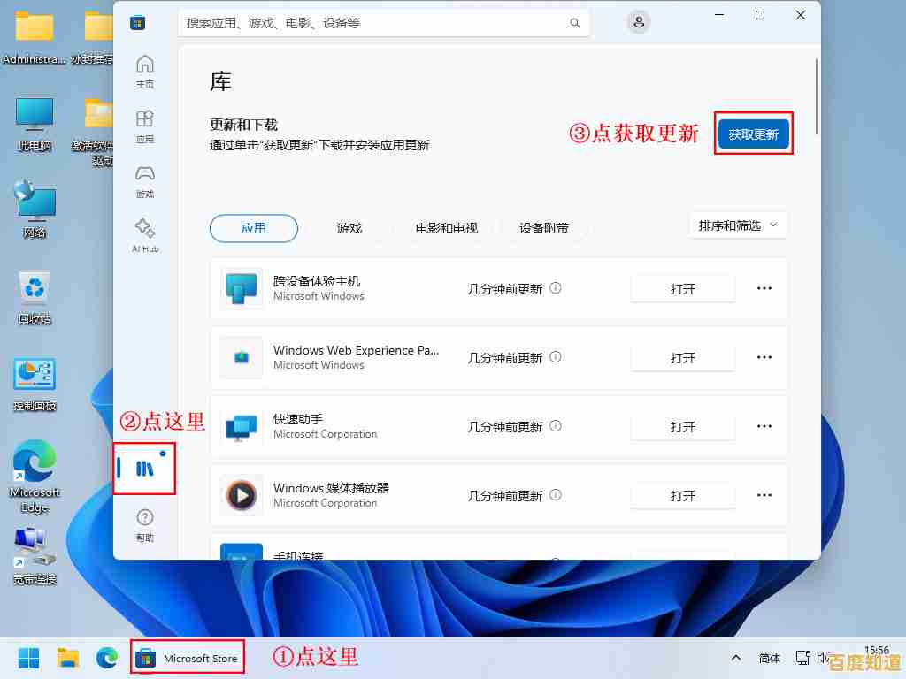Expand the hidden icons chevron in taskbar tray

point(735,658)
